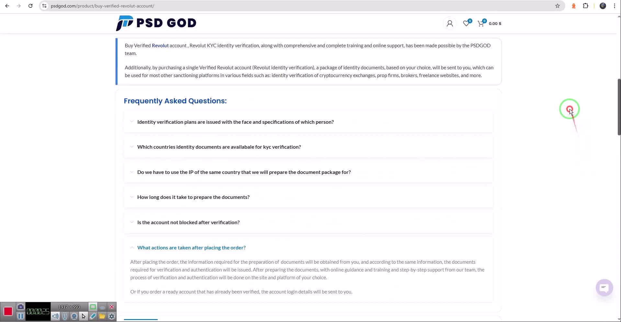Open the Chrome three-dot menu
The height and width of the screenshot is (322, 621).
tap(615, 6)
